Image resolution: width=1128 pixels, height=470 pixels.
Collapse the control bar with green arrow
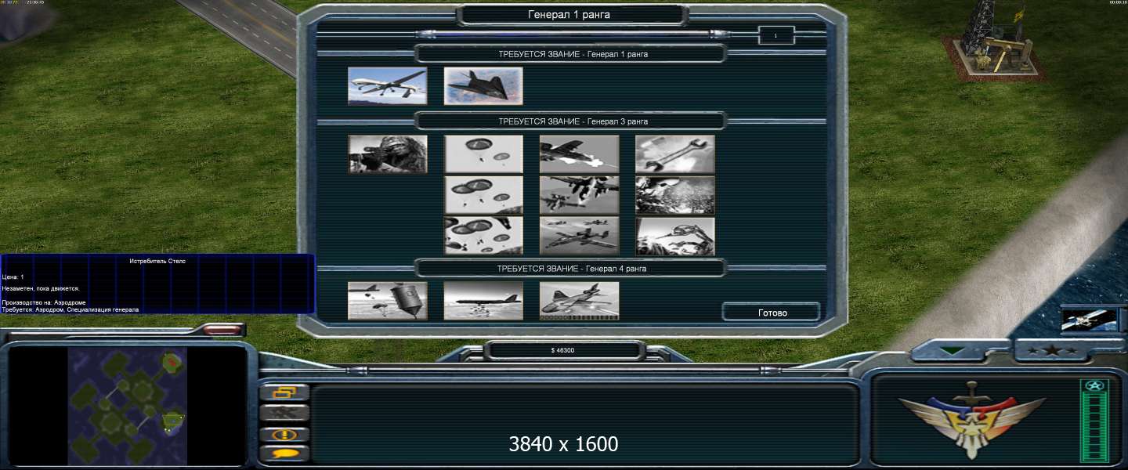(x=960, y=352)
